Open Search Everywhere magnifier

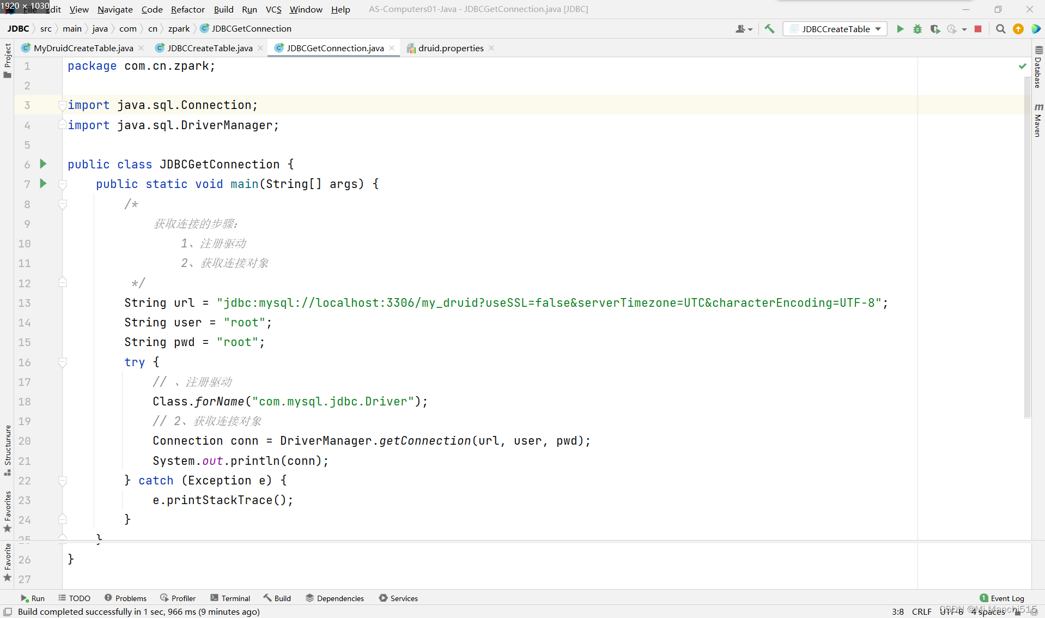pos(1000,29)
